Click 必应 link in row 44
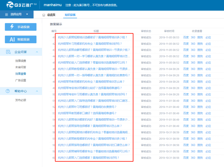The image size is (224, 167). (208, 56)
